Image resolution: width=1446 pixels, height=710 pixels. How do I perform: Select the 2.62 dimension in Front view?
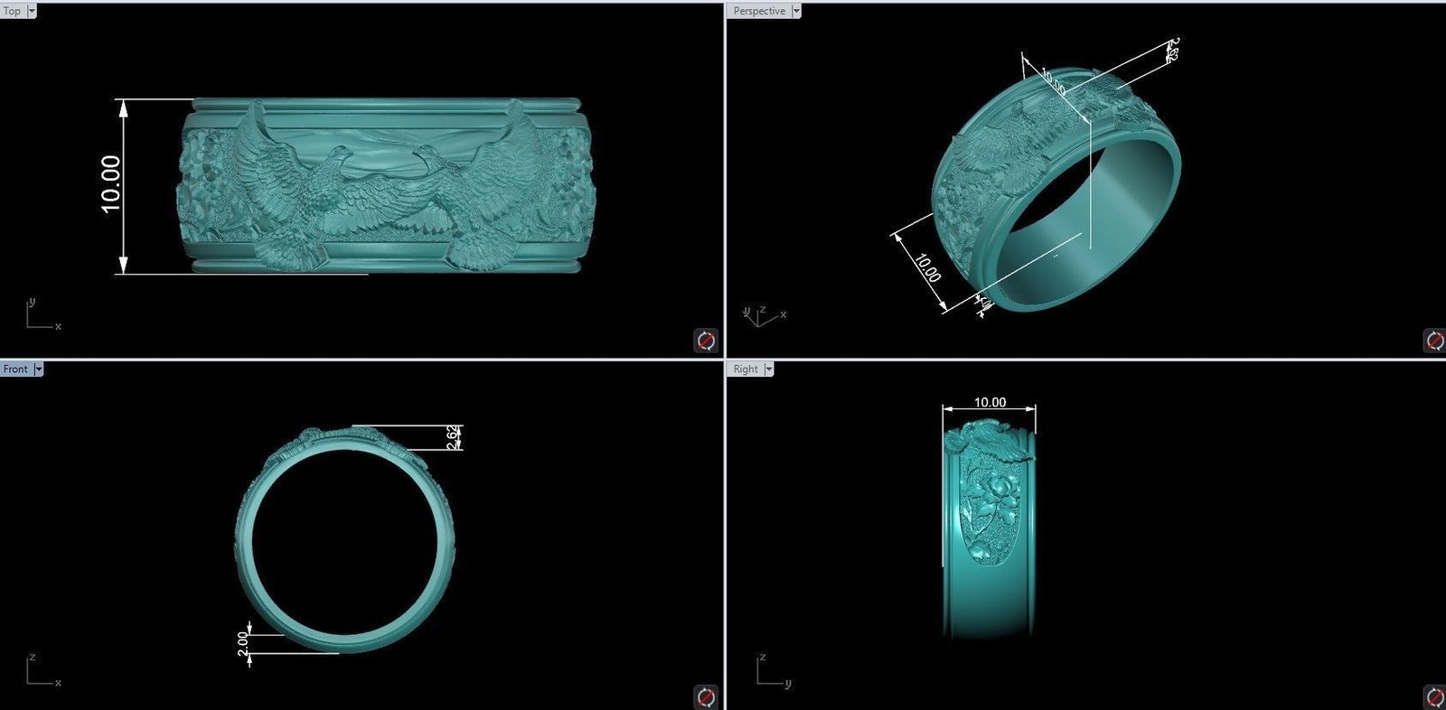[453, 437]
